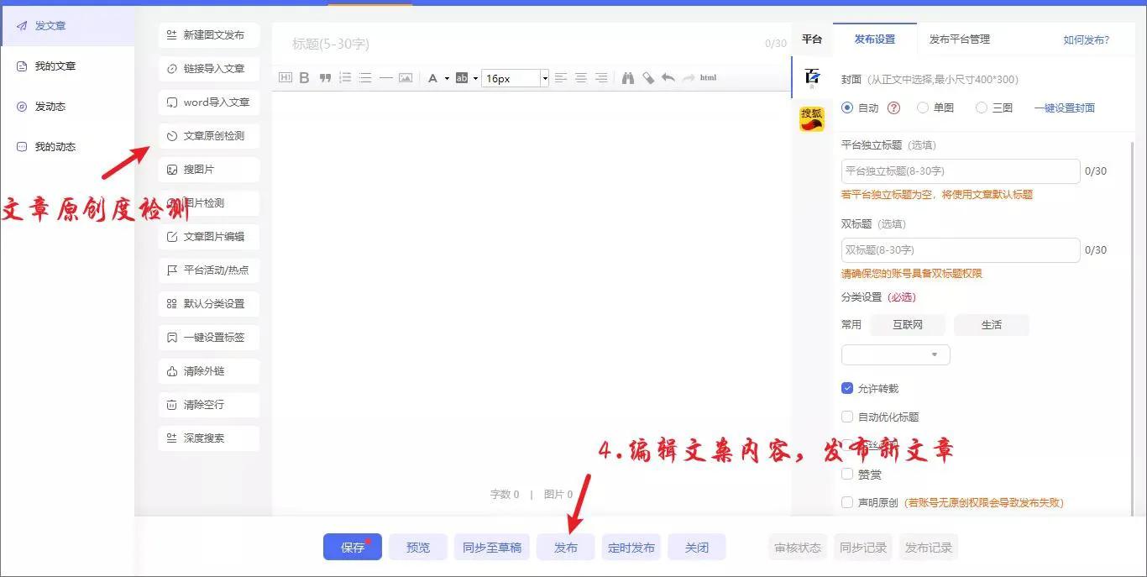This screenshot has height=577, width=1147.
Task: Click the 发布 button to publish
Action: pyautogui.click(x=565, y=547)
